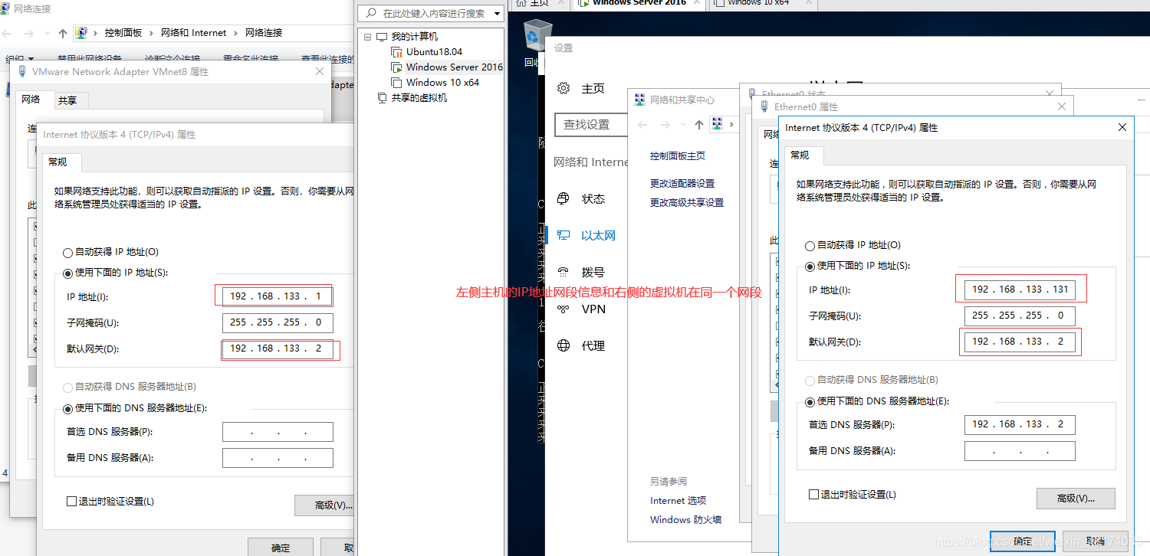Switch to Windows Server 2016 VMware tab

point(639,3)
